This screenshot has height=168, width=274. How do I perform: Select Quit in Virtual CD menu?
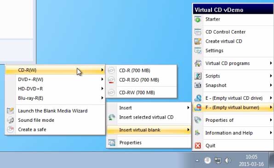tap(233, 146)
